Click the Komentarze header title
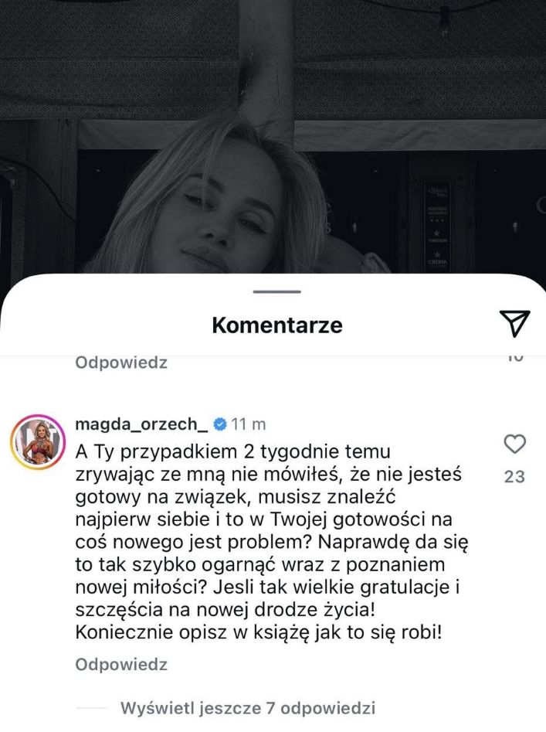The width and height of the screenshot is (546, 732). coord(277,325)
